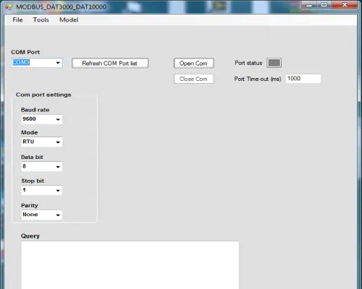Click the 'Com port settings' group label
The height and width of the screenshot is (289, 362).
tap(43, 95)
